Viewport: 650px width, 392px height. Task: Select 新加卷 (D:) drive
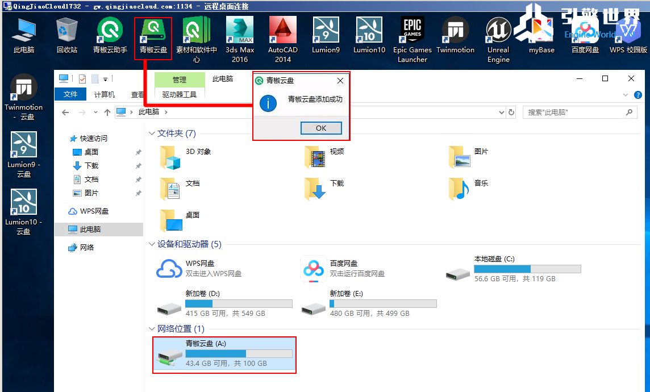click(x=224, y=304)
